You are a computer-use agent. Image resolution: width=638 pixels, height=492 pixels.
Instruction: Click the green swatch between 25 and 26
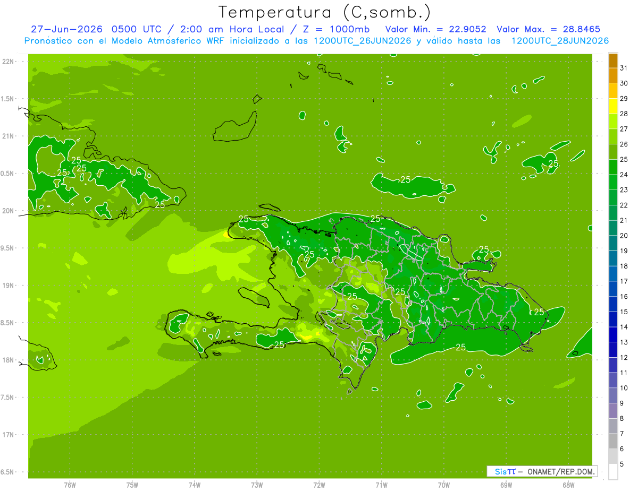click(x=613, y=152)
